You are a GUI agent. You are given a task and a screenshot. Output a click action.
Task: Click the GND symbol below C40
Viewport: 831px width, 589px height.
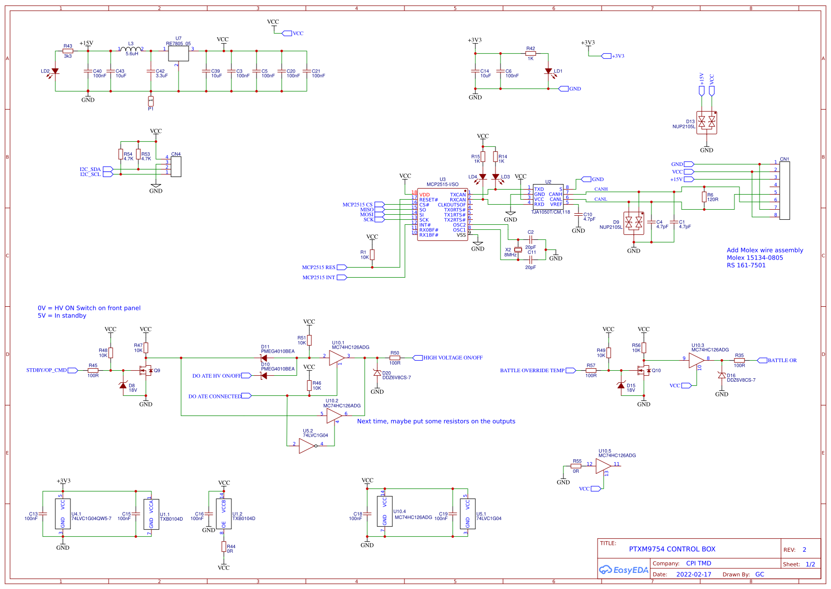pos(89,99)
